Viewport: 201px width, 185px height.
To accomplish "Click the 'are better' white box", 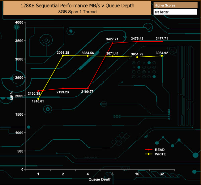I will 175,12.
